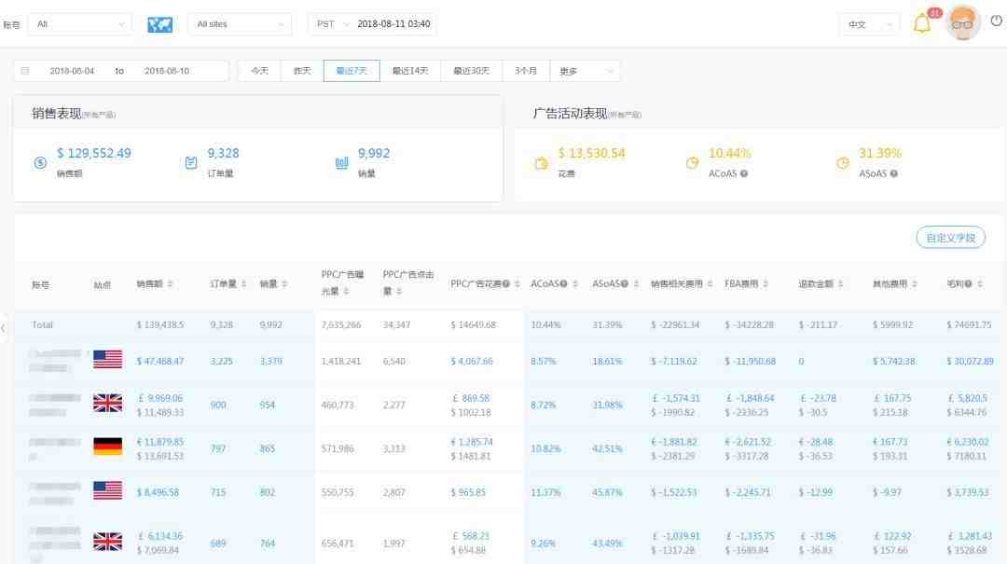Image resolution: width=1007 pixels, height=564 pixels.
Task: Open the notification bell
Action: tap(922, 24)
